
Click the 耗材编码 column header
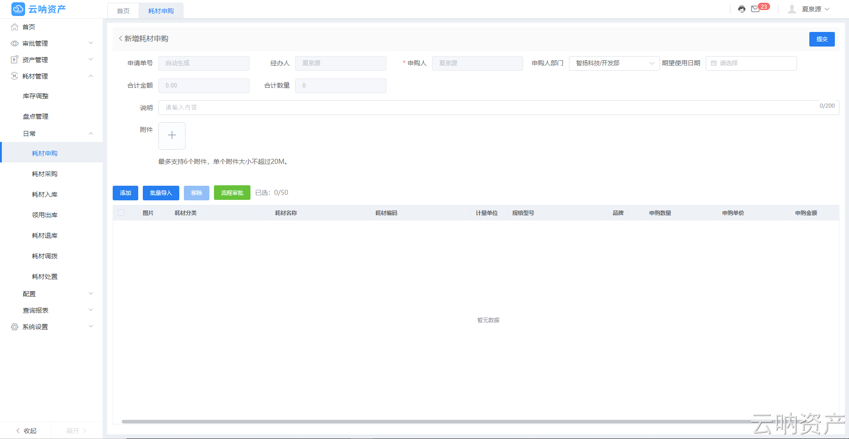pos(386,213)
